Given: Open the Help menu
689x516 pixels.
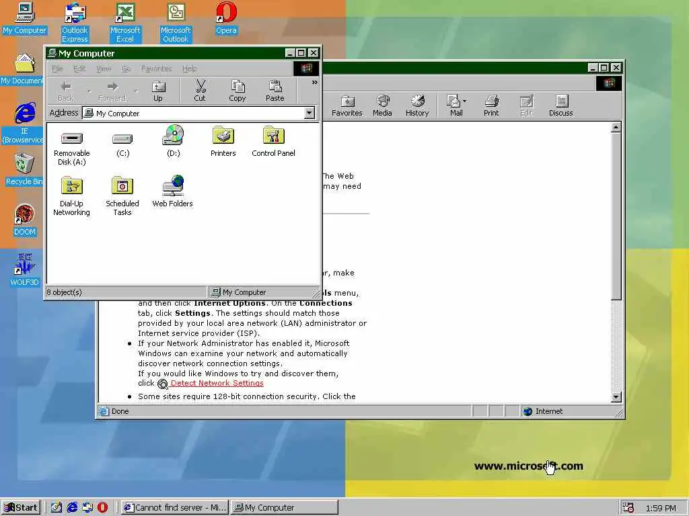Looking at the screenshot, I should (189, 69).
